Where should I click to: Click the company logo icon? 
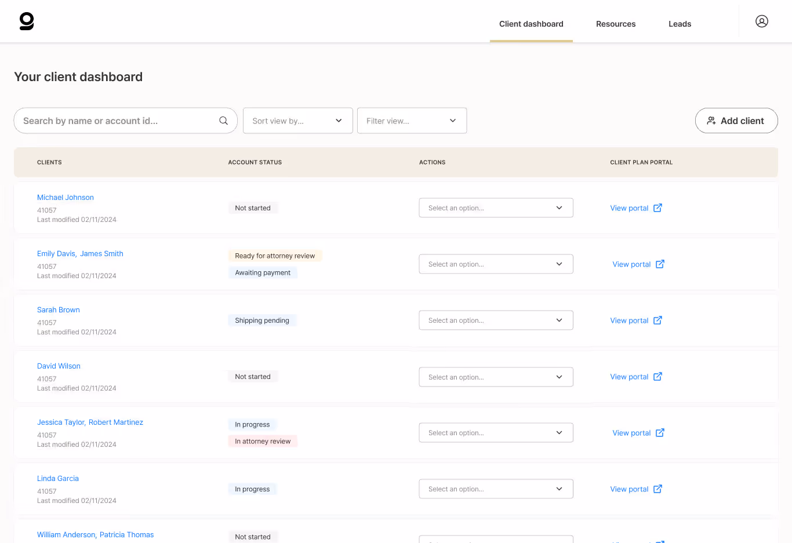pos(27,21)
